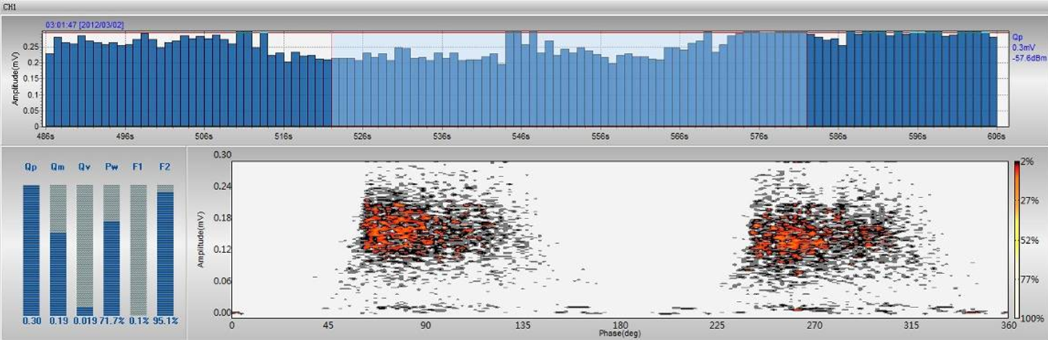Screen dimensions: 1048x340
Task: Select the 27% color scale label
Action: point(1031,200)
